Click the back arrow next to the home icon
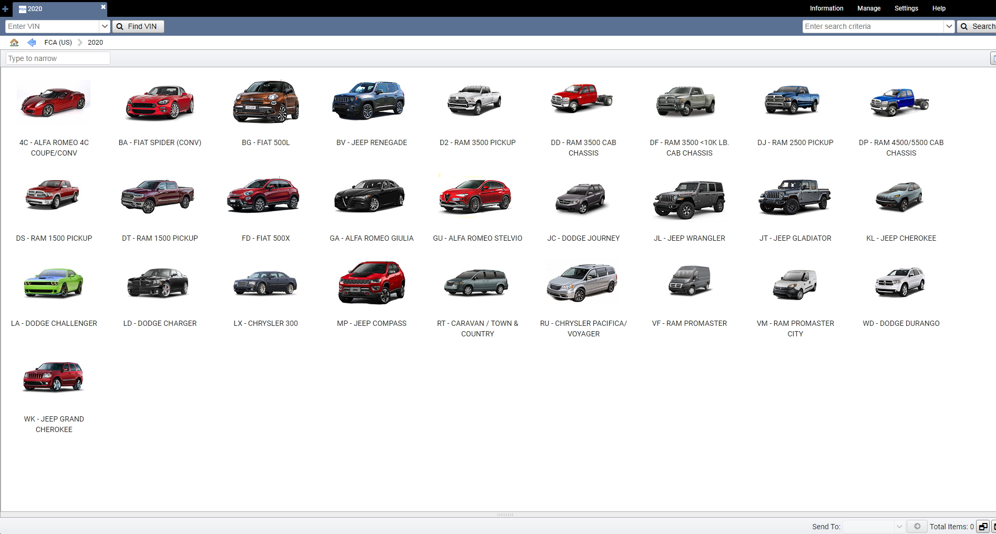Screen dimensions: 996x534 (32, 43)
